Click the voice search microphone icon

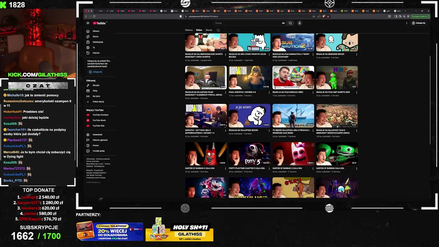click(299, 23)
